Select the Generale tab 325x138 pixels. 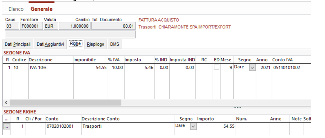[42, 9]
